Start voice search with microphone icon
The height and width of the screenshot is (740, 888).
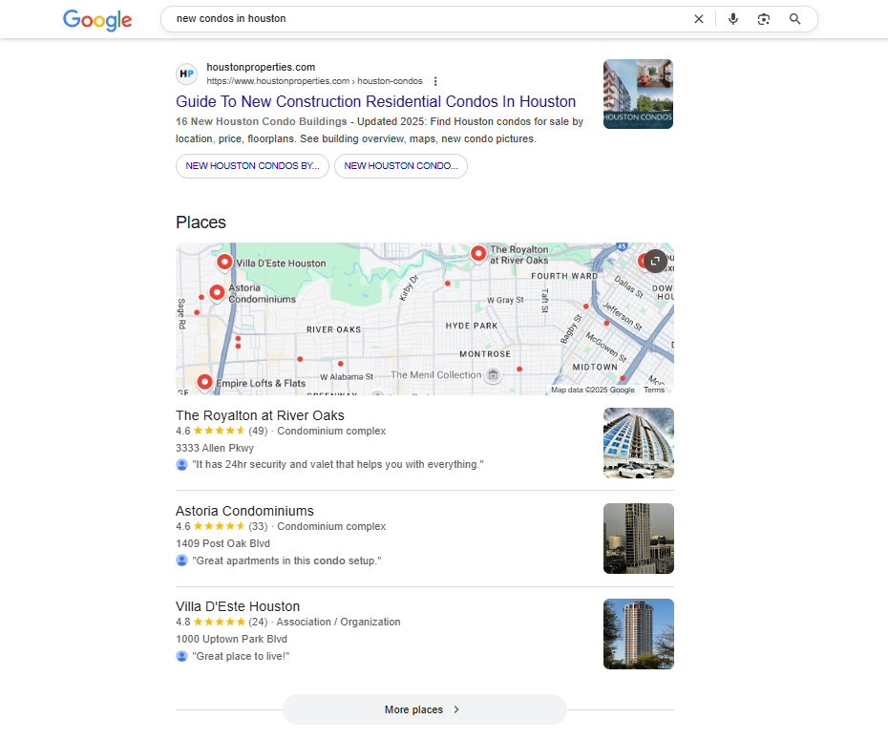[732, 19]
